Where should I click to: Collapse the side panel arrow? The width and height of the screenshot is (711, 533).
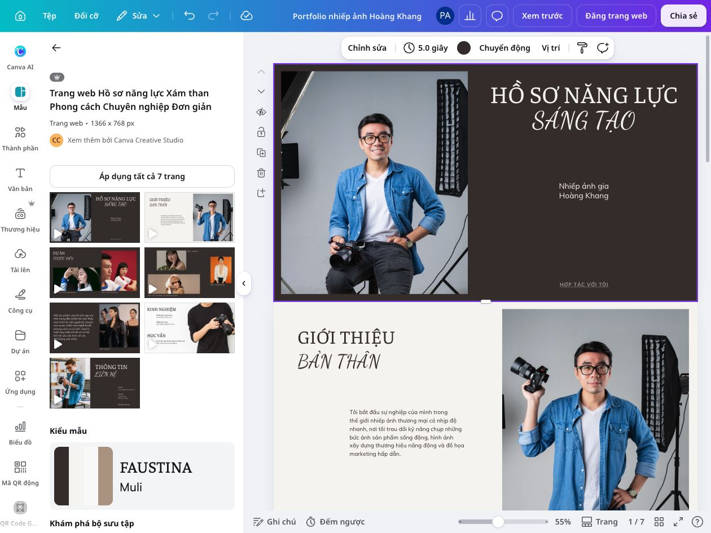244,283
